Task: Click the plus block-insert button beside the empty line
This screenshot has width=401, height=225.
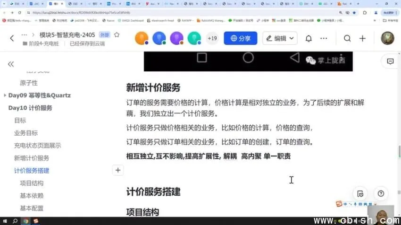Action: point(118,170)
